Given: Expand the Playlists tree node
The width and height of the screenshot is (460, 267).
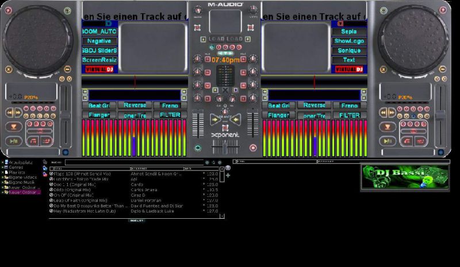Looking at the screenshot, I should pyautogui.click(x=2, y=172).
